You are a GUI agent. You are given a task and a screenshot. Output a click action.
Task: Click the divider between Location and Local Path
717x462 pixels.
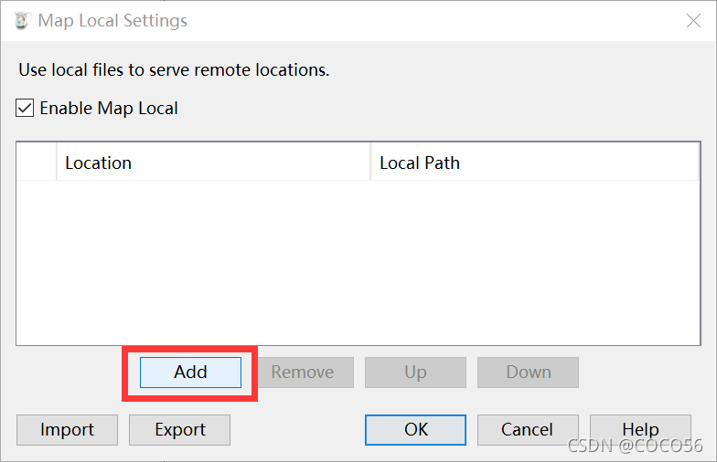(x=369, y=163)
